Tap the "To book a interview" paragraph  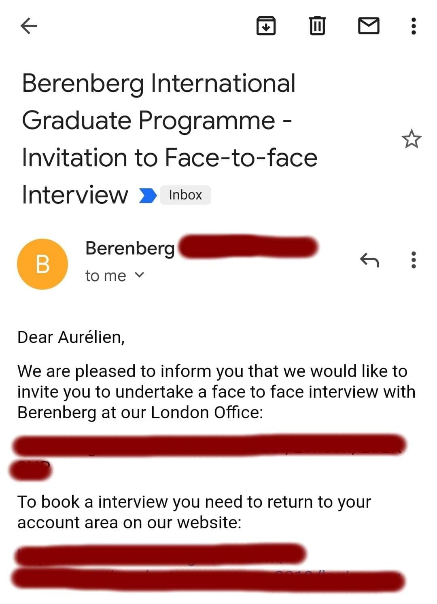tap(193, 512)
